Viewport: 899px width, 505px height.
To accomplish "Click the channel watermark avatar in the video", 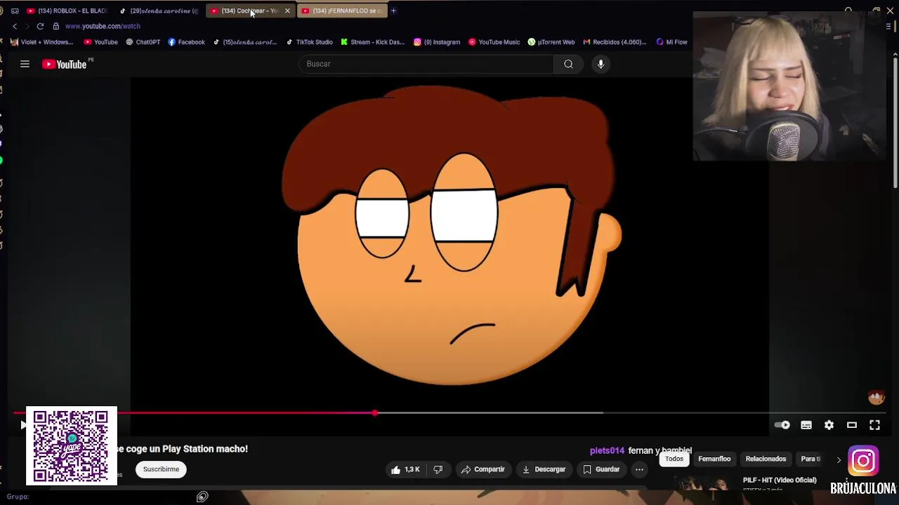I will [876, 398].
